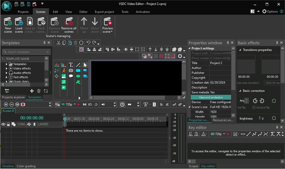Viewport: 285px width, 169px height.
Task: Collapse Scene's size property group
Action: [x=190, y=107]
